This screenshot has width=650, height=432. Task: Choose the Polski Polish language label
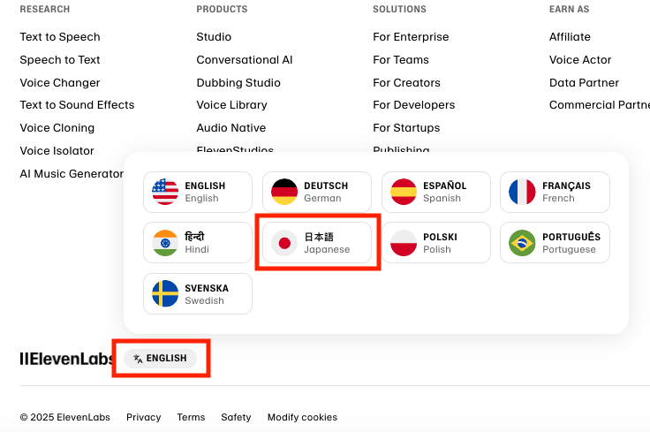[x=440, y=243]
